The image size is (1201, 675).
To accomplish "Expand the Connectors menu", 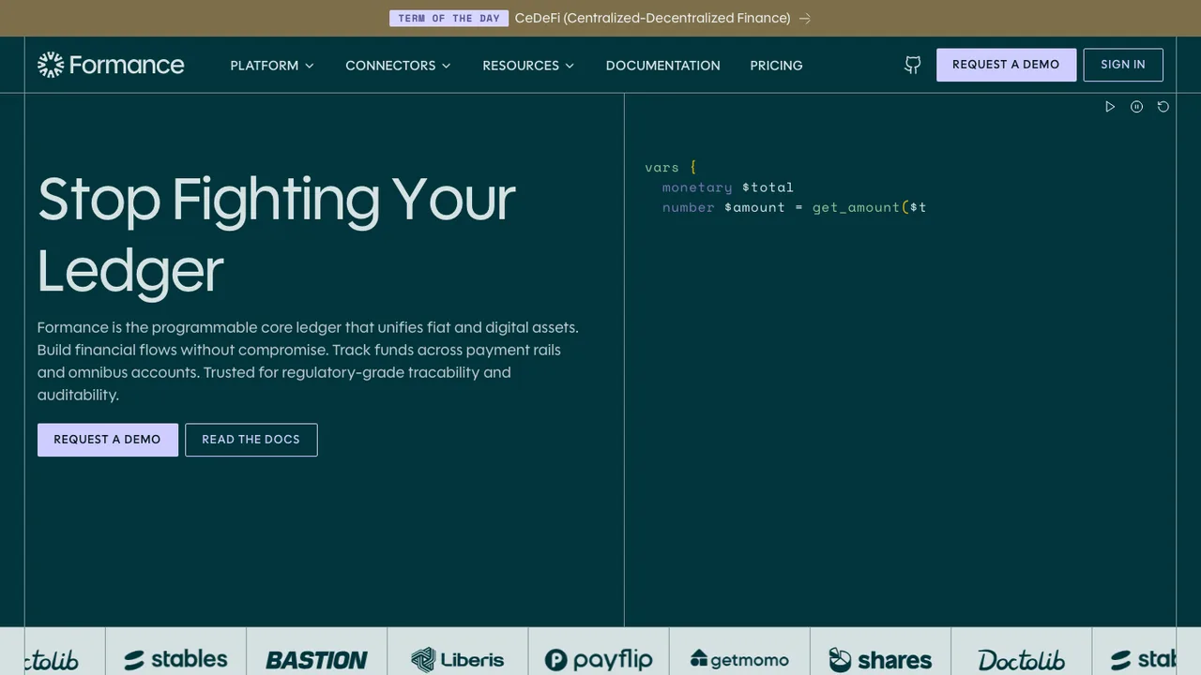I will (398, 66).
